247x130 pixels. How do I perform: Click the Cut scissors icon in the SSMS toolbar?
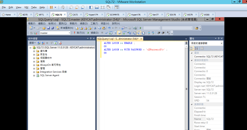pos(95,28)
